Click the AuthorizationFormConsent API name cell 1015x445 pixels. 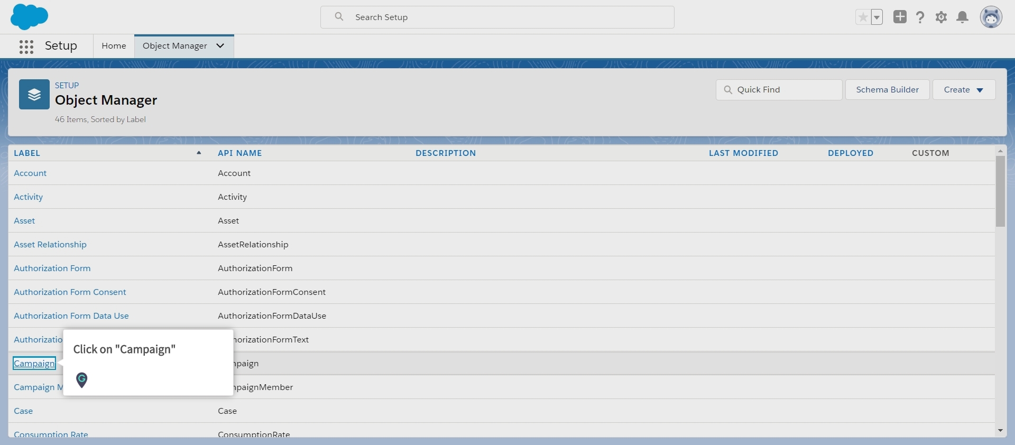coord(272,292)
